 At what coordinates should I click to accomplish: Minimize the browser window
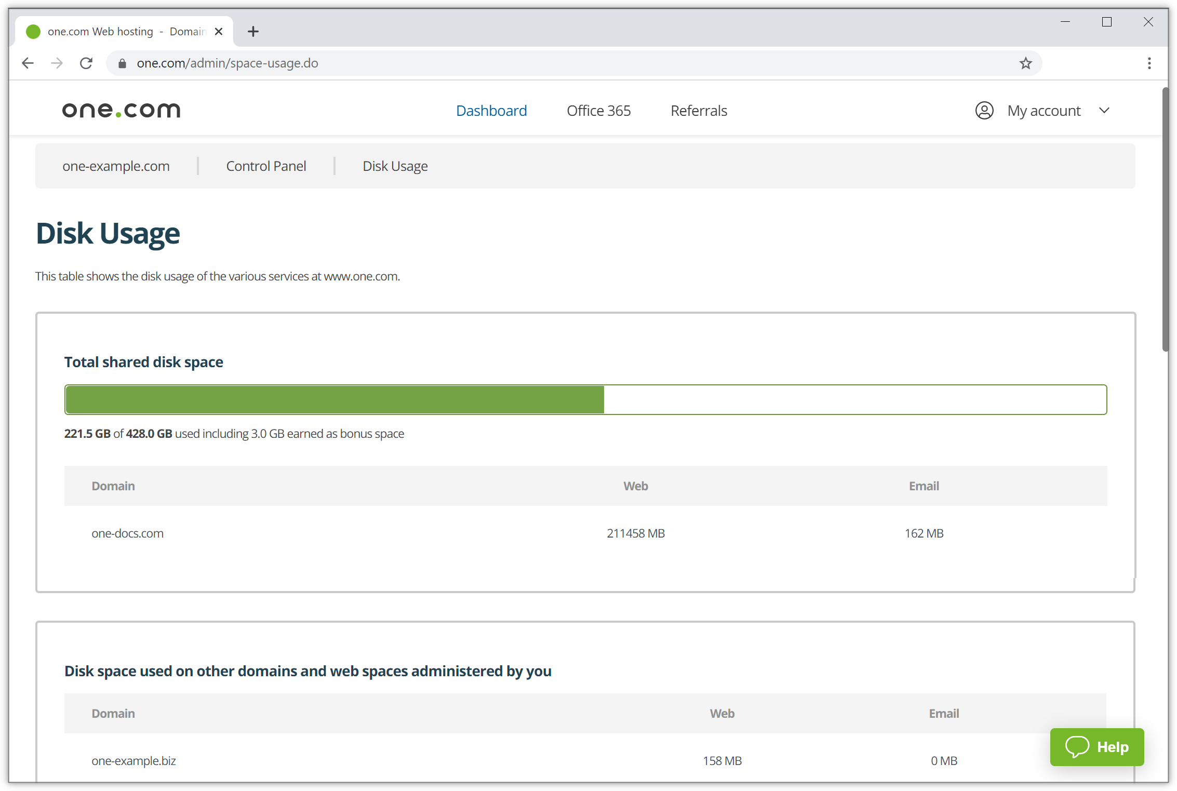[1065, 22]
